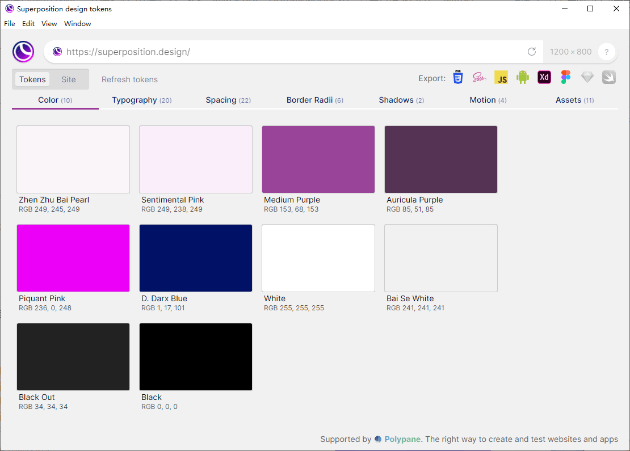Export tokens for Android
Viewport: 630px width, 451px height.
click(523, 78)
